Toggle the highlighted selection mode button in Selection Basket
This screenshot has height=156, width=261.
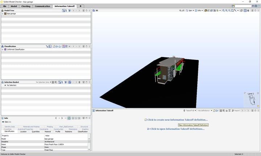pyautogui.click(x=70, y=82)
